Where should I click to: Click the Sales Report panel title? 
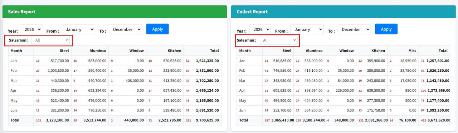point(21,11)
